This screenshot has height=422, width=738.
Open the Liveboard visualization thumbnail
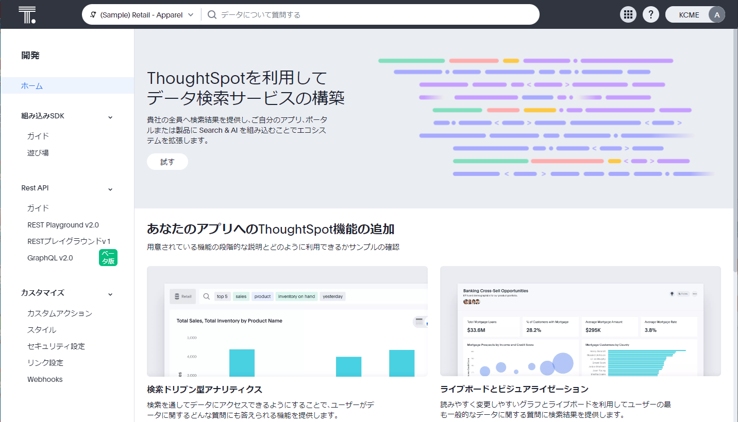[x=580, y=321]
